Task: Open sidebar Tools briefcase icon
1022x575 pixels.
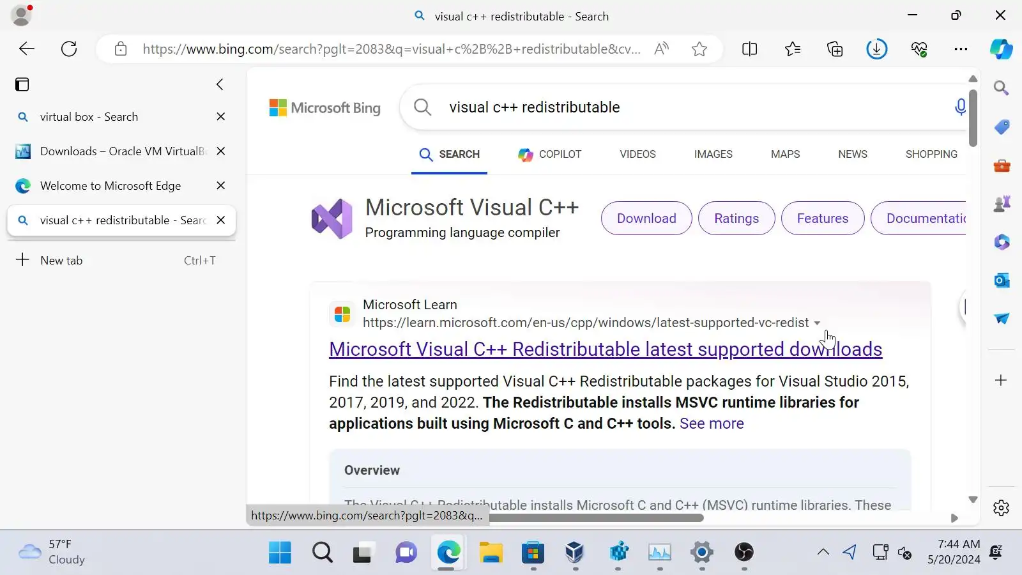Action: 1001,165
